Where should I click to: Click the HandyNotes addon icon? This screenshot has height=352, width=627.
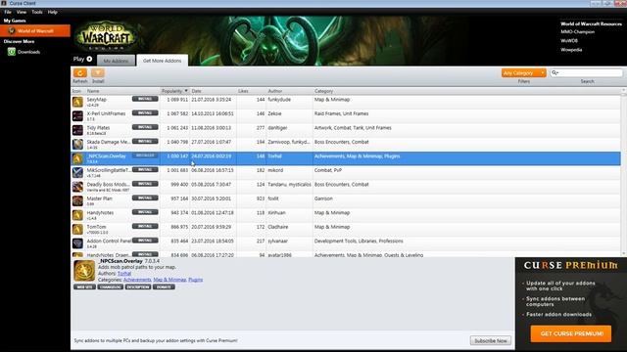[x=77, y=215]
